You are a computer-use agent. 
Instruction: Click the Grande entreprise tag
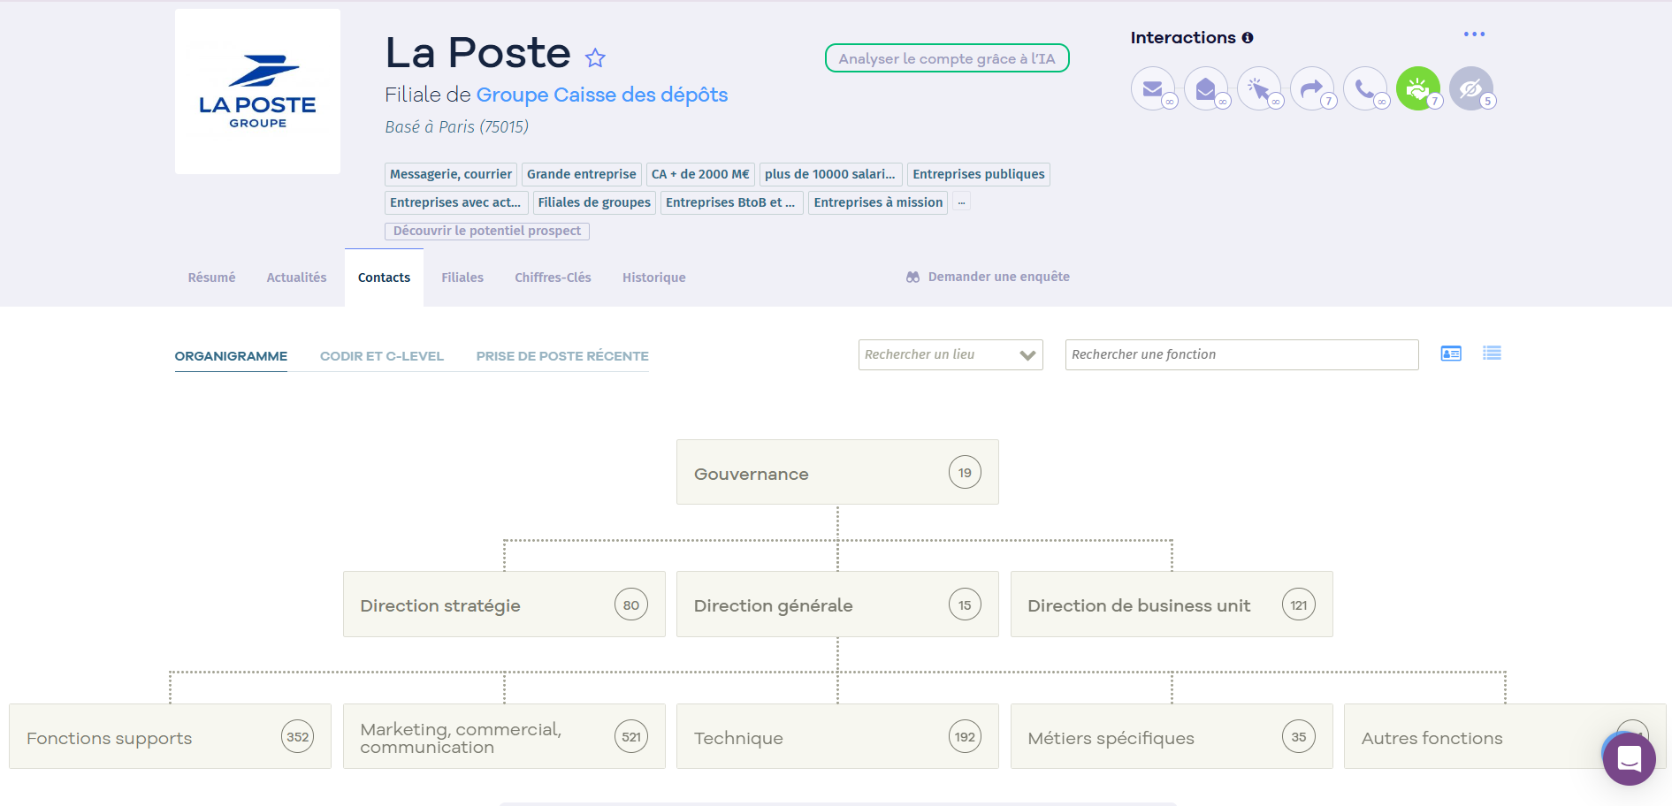click(x=582, y=174)
